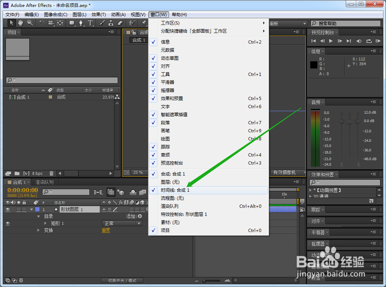Collapse 形状图层 1 layer properties

tap(31, 209)
